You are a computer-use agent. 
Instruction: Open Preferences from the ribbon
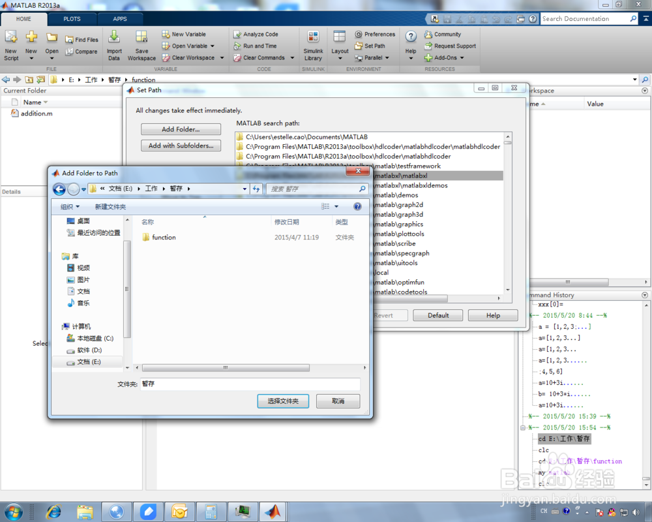[x=375, y=34]
